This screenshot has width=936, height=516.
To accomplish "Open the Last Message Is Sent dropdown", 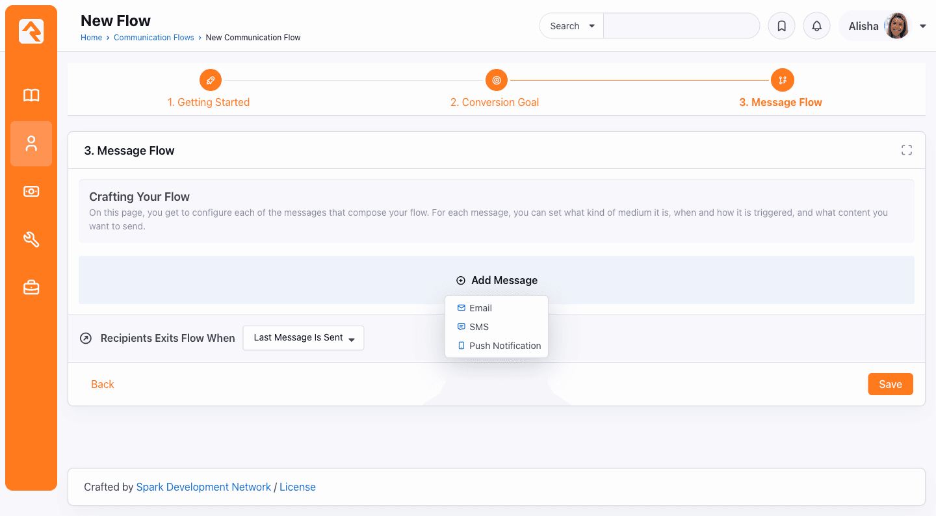I will point(303,338).
